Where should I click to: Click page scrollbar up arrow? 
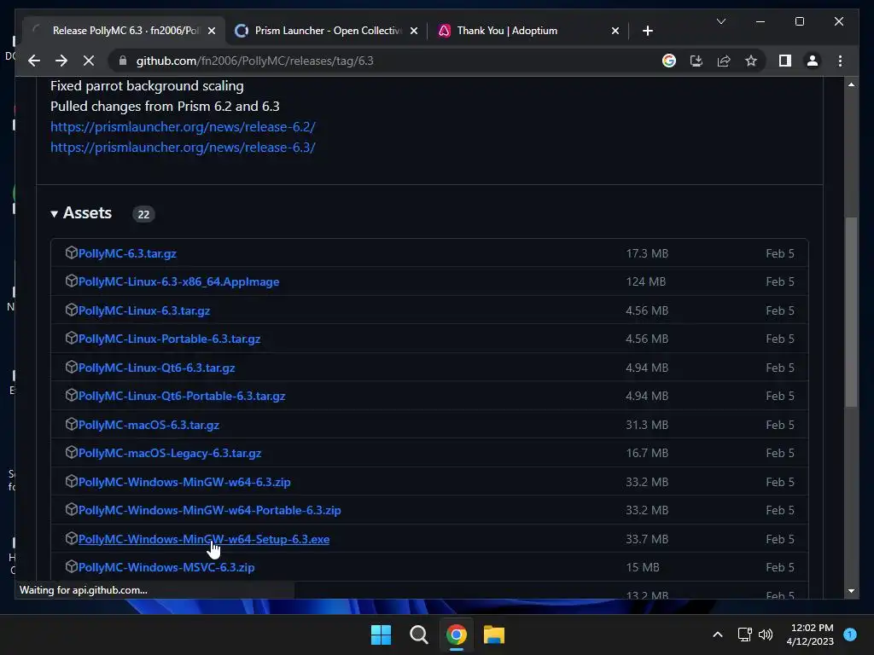click(x=851, y=84)
